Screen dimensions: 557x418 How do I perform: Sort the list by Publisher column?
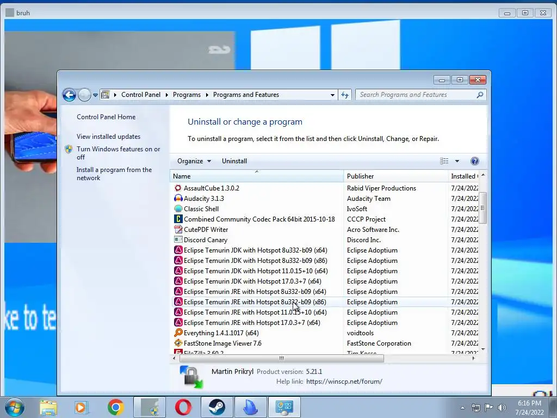click(396, 176)
